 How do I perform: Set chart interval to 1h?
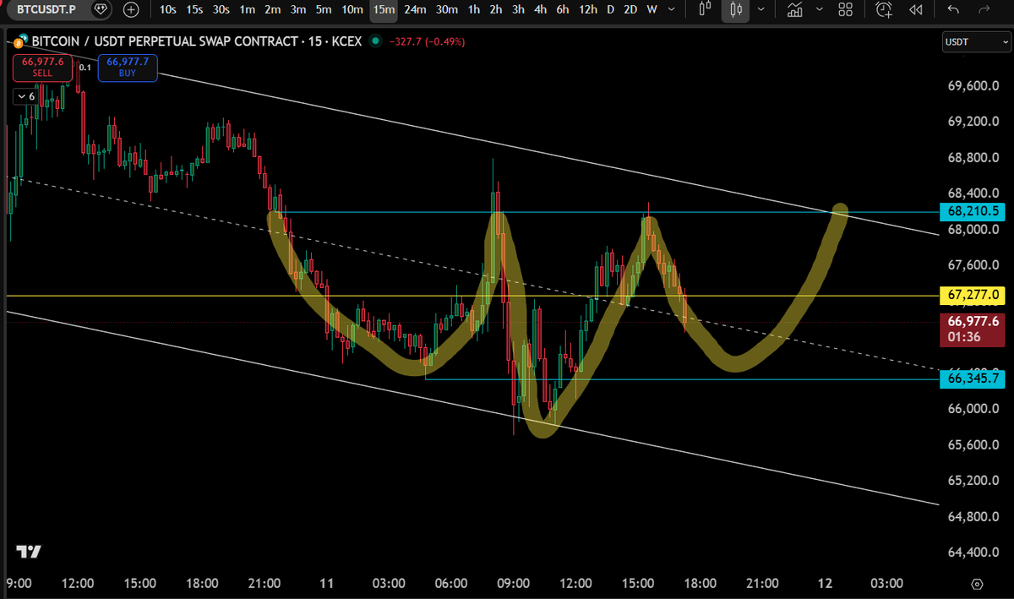point(474,9)
